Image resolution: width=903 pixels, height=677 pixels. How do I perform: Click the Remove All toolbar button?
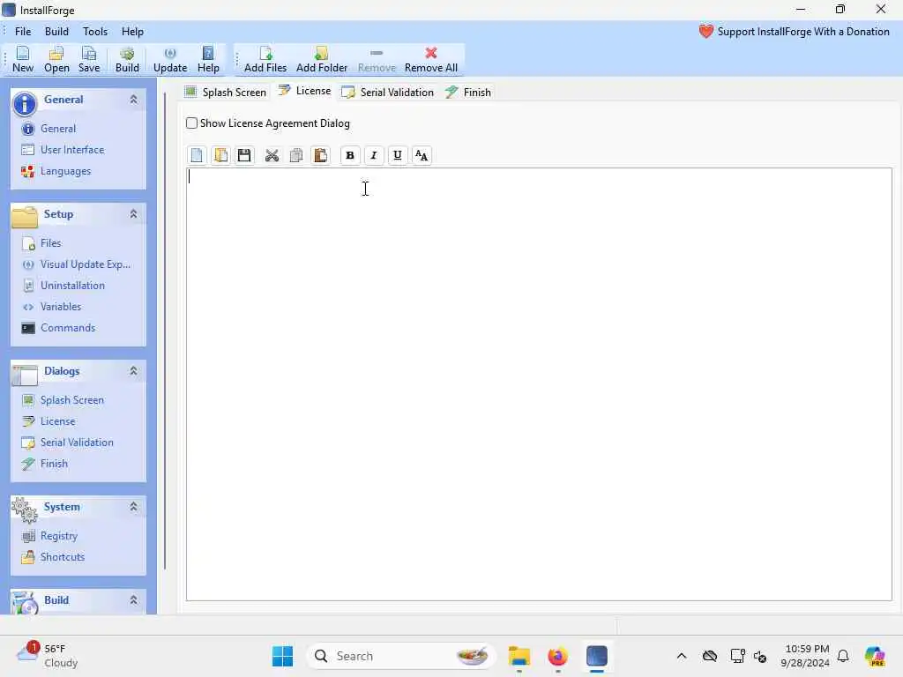tap(430, 59)
